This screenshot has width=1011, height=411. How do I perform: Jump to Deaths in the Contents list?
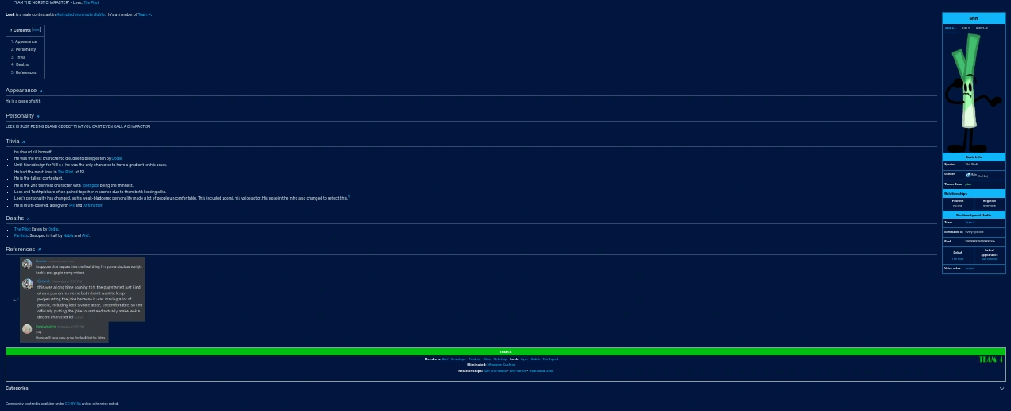coord(22,64)
